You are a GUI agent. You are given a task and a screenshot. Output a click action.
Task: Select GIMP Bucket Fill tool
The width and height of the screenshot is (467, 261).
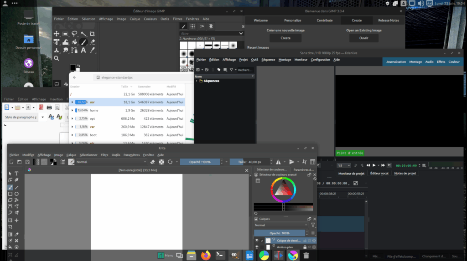pos(74,42)
